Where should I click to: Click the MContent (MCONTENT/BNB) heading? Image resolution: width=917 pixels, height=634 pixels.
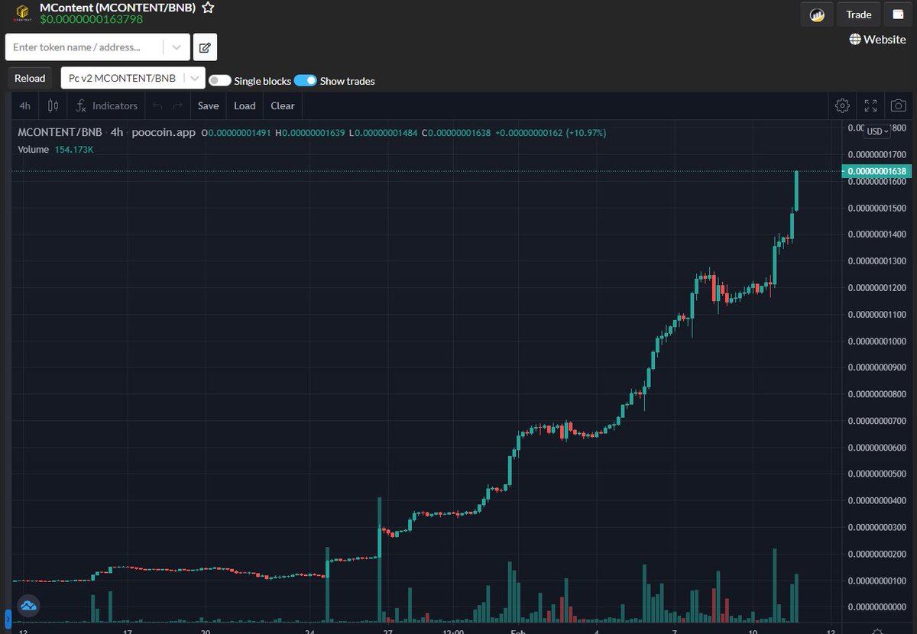(x=118, y=7)
